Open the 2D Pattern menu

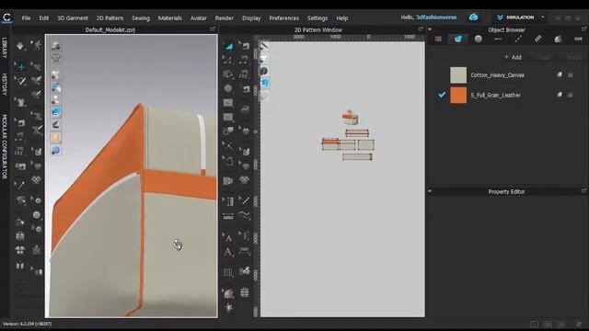pyautogui.click(x=110, y=18)
